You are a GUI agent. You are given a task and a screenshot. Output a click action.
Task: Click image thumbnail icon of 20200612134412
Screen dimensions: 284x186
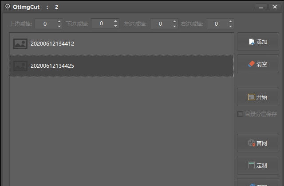coord(20,44)
